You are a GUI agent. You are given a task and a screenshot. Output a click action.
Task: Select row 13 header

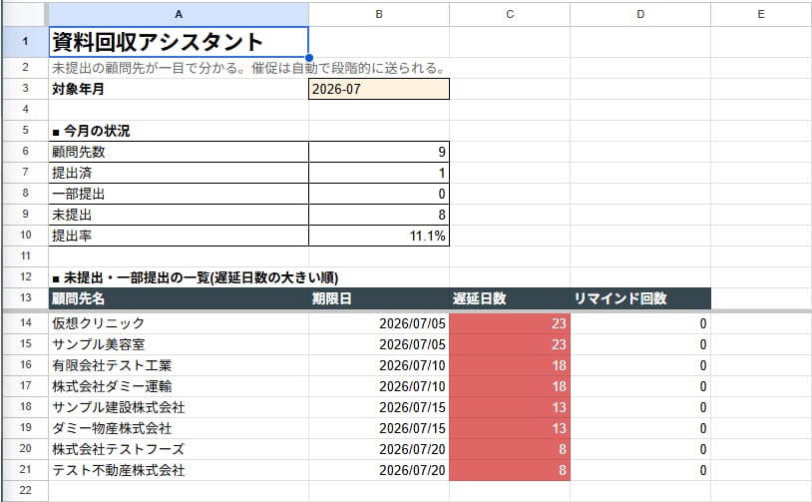(25, 297)
